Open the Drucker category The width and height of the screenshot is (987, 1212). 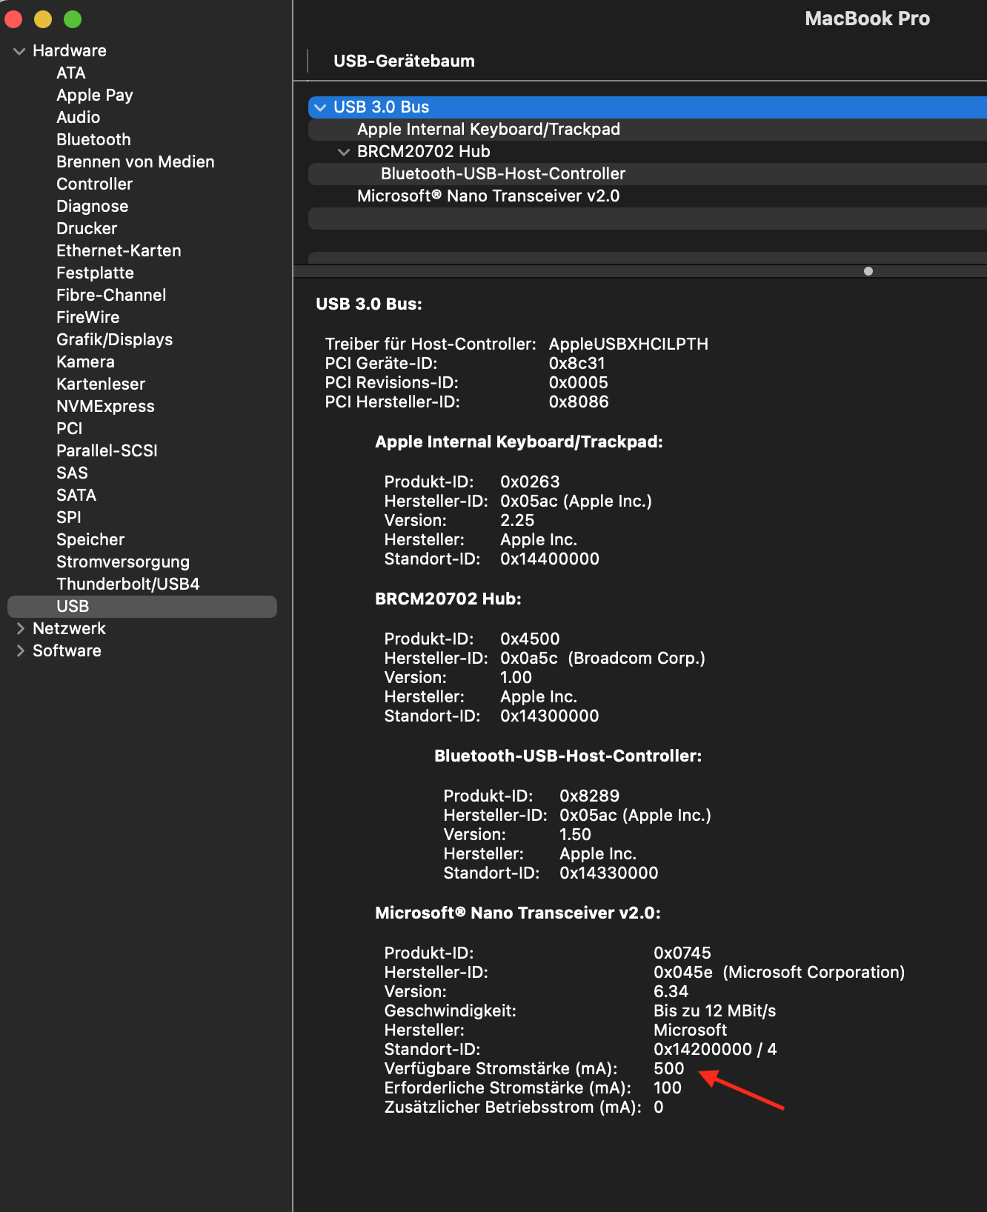click(x=87, y=229)
